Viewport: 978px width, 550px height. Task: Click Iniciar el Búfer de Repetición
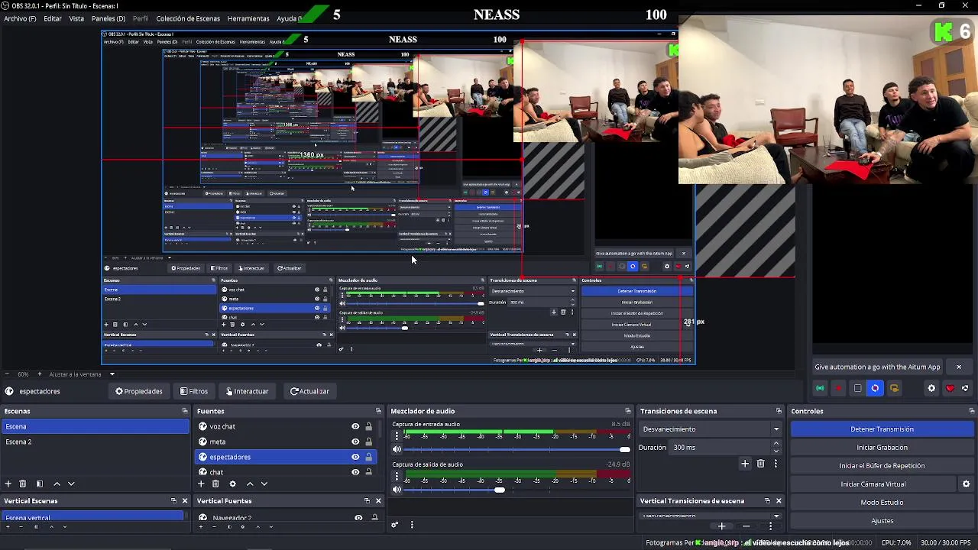click(882, 466)
